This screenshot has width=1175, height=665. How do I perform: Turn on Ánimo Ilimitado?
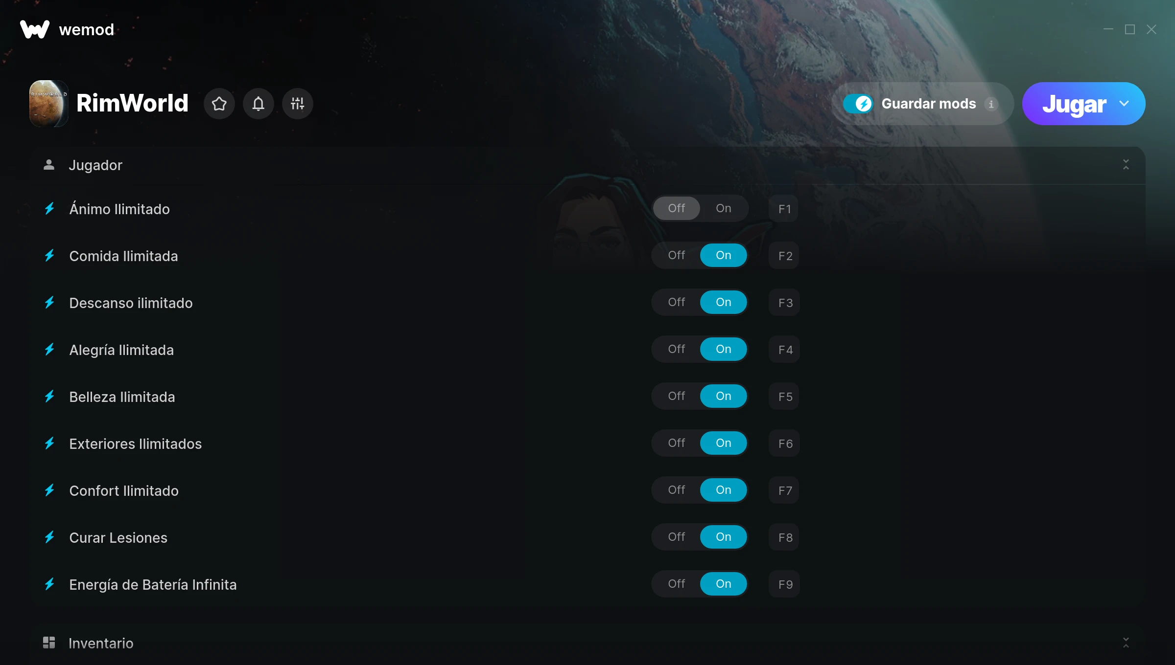point(723,208)
